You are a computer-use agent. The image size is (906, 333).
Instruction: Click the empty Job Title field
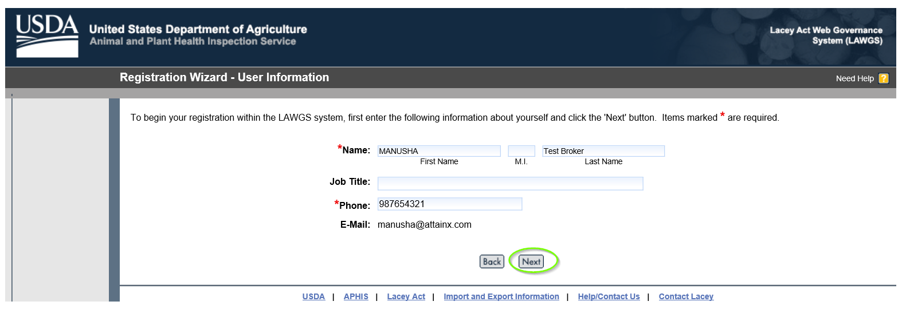(x=510, y=183)
